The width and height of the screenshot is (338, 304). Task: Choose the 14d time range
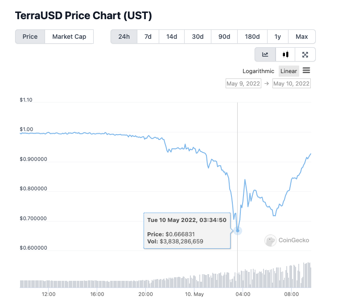pos(172,37)
